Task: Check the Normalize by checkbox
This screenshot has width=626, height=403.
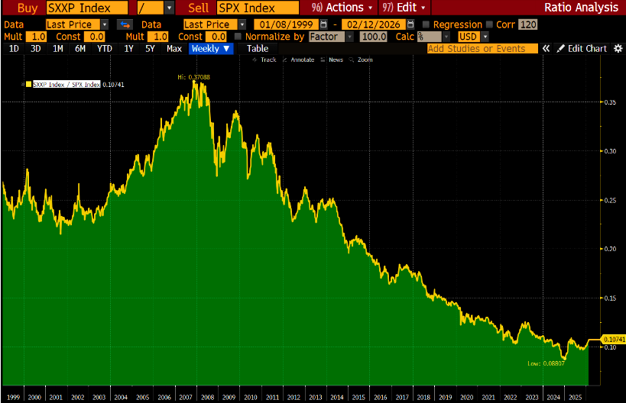Action: pos(238,37)
